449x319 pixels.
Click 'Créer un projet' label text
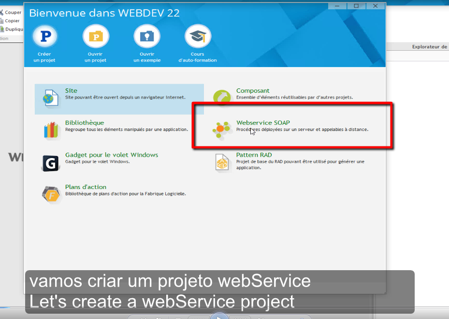pos(44,57)
